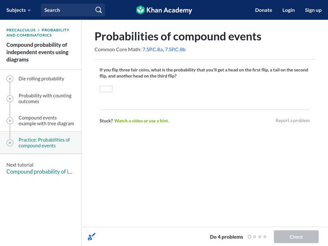The height and width of the screenshot is (246, 328).
Task: Open the scratchpad pencil tool
Action: (91, 237)
